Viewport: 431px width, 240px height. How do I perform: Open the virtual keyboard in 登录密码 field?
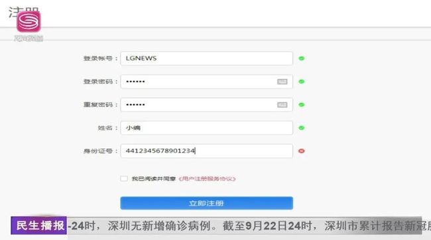click(x=282, y=81)
